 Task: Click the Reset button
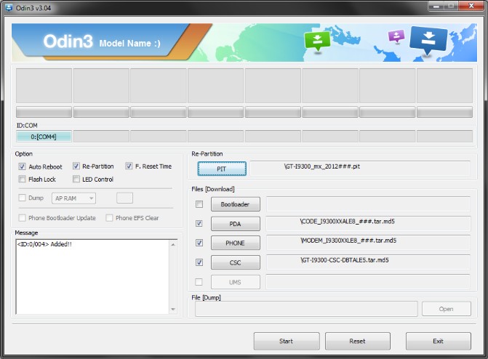pyautogui.click(x=357, y=341)
